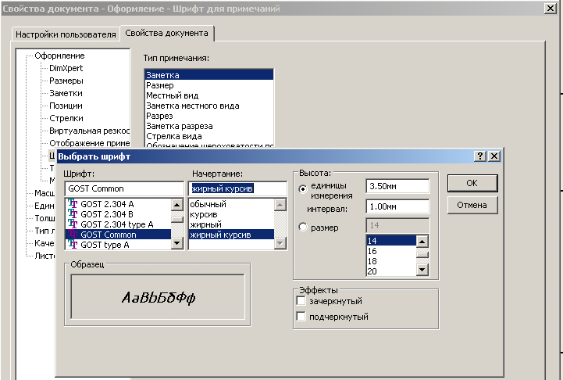
Task: Click the TrueType icon beside GOST 2.304 A
Action: pos(73,204)
